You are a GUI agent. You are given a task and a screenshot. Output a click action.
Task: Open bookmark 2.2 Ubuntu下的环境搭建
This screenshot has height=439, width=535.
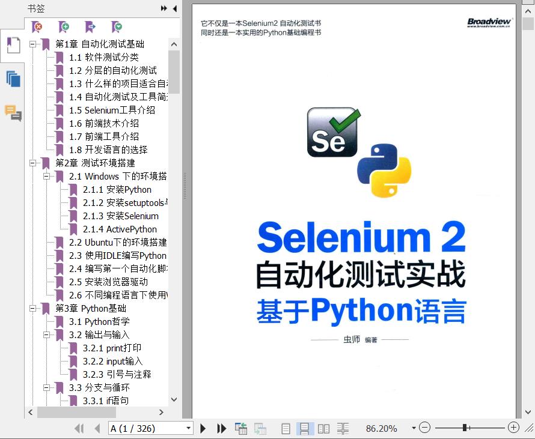(x=118, y=243)
